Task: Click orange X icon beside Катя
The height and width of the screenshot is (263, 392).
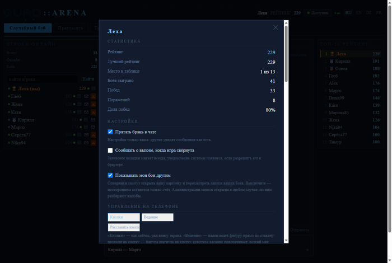Action: point(94,112)
